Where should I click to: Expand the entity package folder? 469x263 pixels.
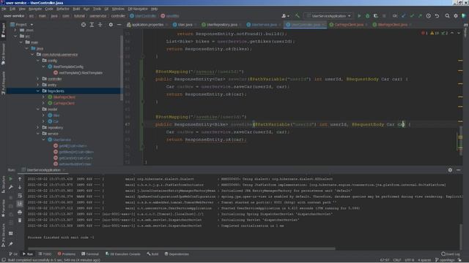click(x=38, y=85)
